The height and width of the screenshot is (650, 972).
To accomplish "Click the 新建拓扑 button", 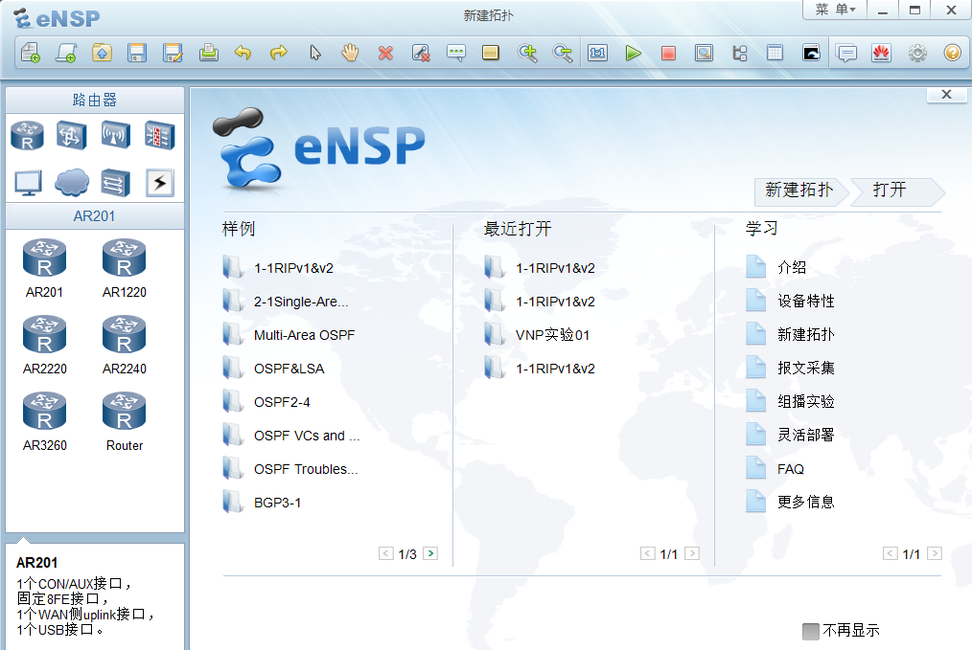I will [x=799, y=191].
